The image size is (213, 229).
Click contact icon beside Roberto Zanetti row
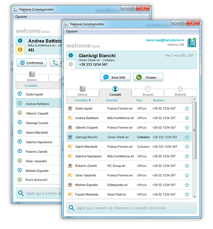pos(70,166)
